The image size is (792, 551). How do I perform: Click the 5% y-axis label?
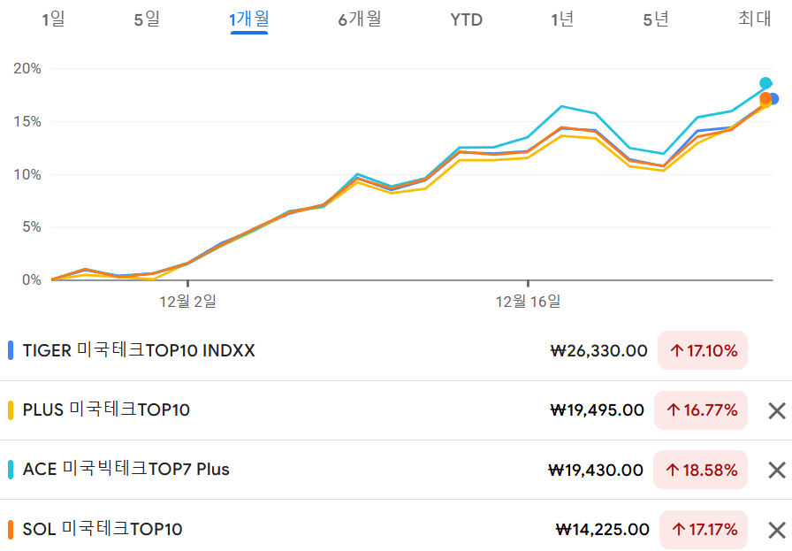31,227
